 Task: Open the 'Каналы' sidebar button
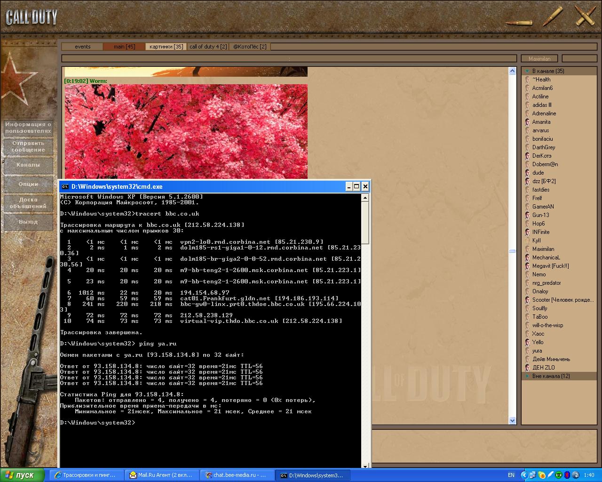28,165
